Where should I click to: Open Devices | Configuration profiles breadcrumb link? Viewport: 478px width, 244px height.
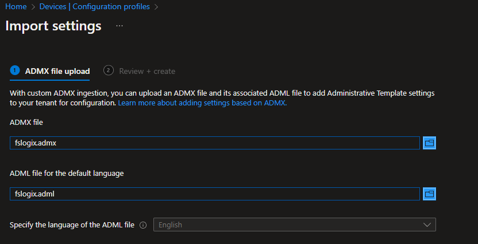pyautogui.click(x=94, y=7)
